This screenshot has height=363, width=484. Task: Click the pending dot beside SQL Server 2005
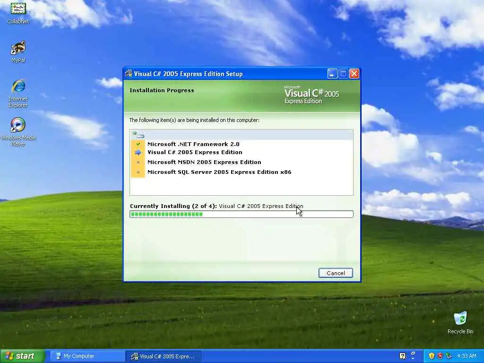[x=138, y=172]
